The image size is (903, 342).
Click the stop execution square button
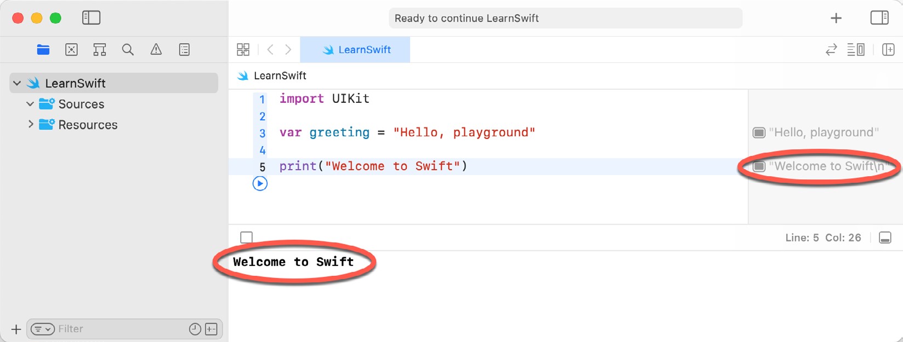click(247, 237)
